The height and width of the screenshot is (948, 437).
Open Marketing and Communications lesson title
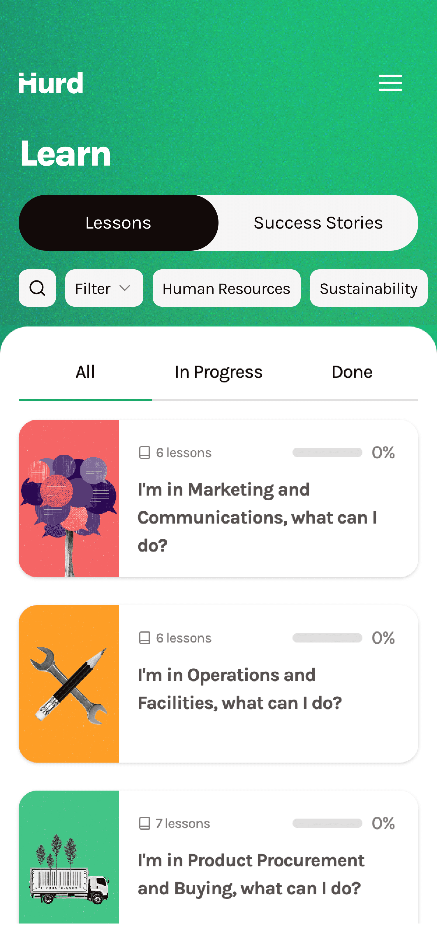[x=257, y=517]
